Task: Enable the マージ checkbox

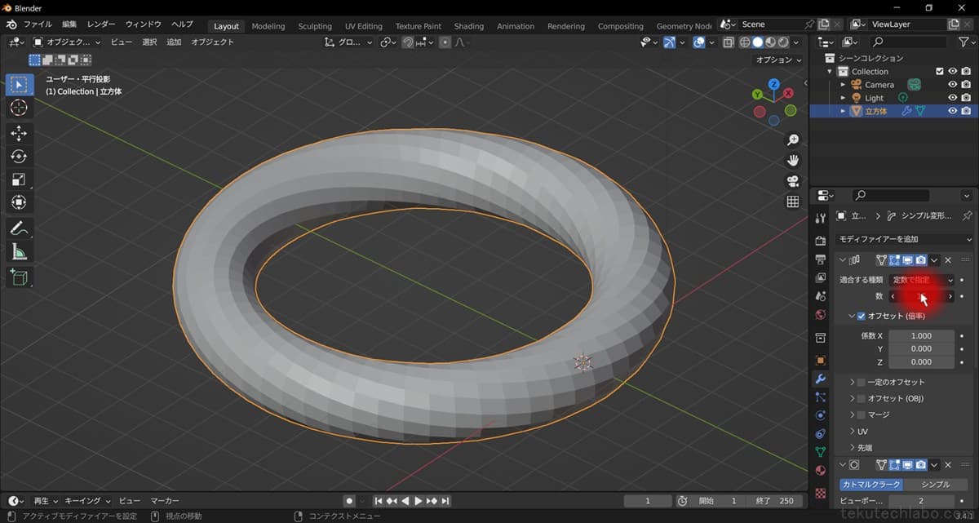Action: point(861,414)
